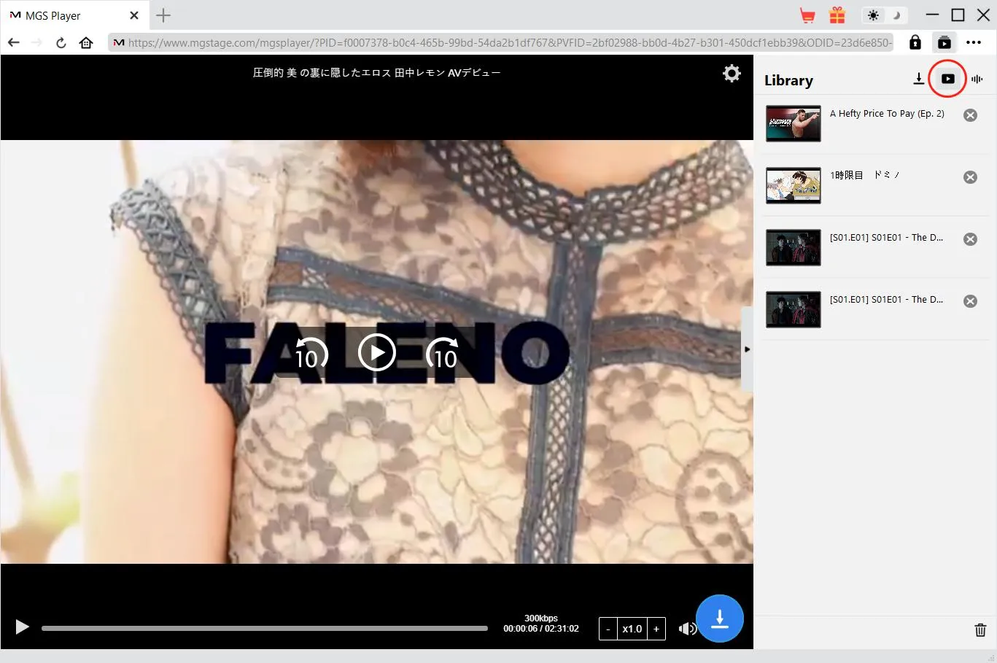Mute the video volume
The height and width of the screenshot is (663, 997).
686,629
